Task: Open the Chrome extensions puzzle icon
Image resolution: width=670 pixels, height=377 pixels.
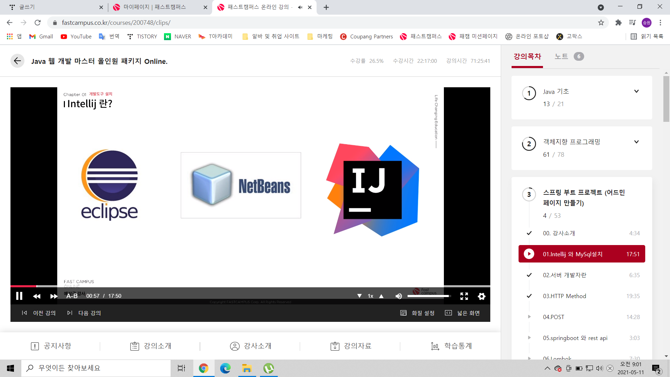Action: (618, 23)
